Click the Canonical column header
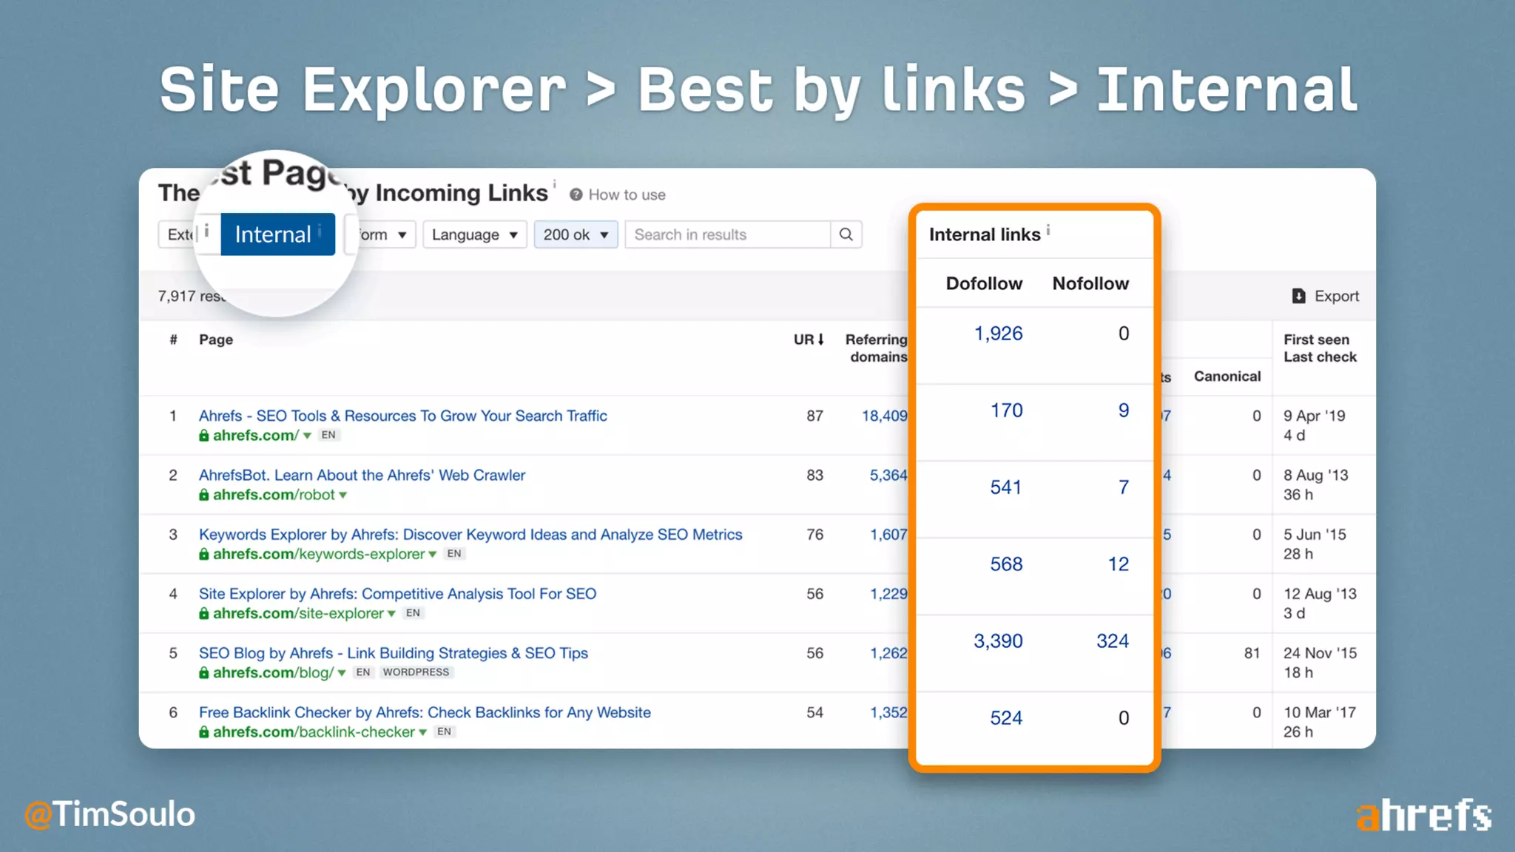Viewport: 1515px width, 852px height. [1227, 376]
